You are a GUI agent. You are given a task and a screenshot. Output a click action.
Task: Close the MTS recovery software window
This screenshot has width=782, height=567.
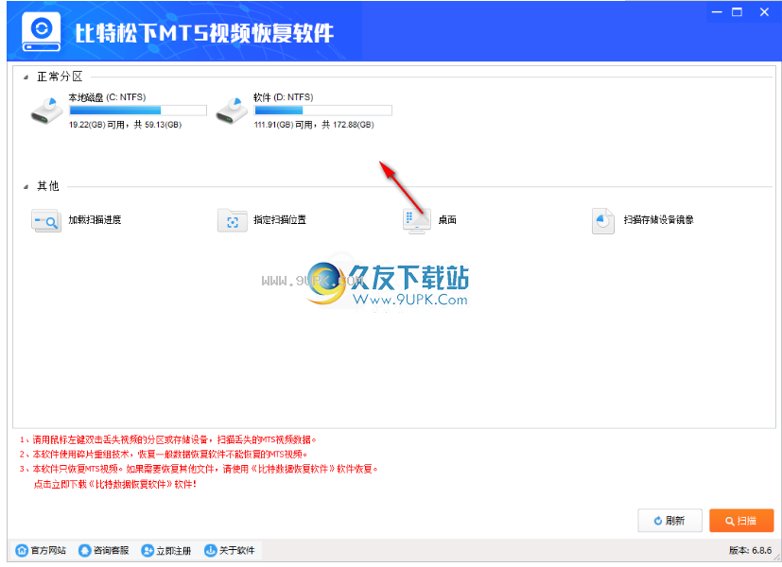[764, 12]
